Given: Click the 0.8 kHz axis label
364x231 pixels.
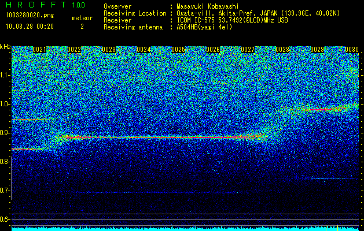Looking at the screenshot, I should pyautogui.click(x=5, y=162).
